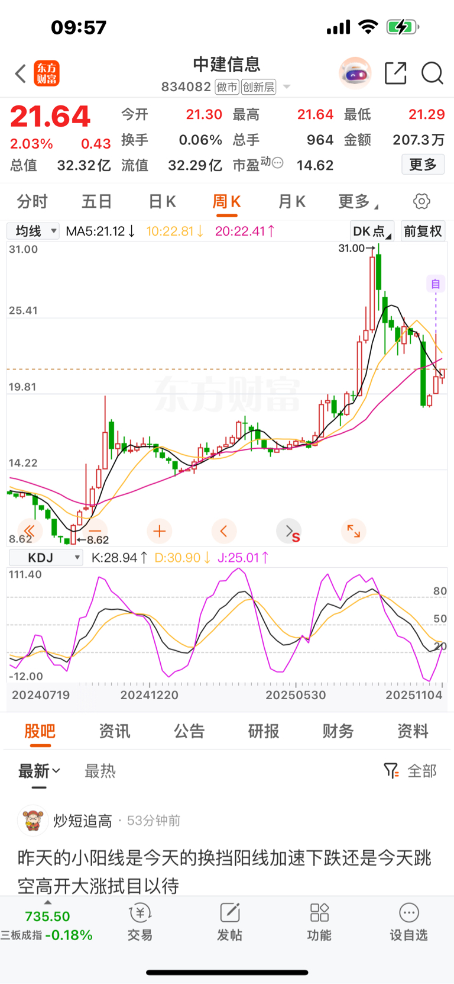Screen dimensions: 454x984
Task: Tap the 自 marker on chart
Action: (x=436, y=284)
